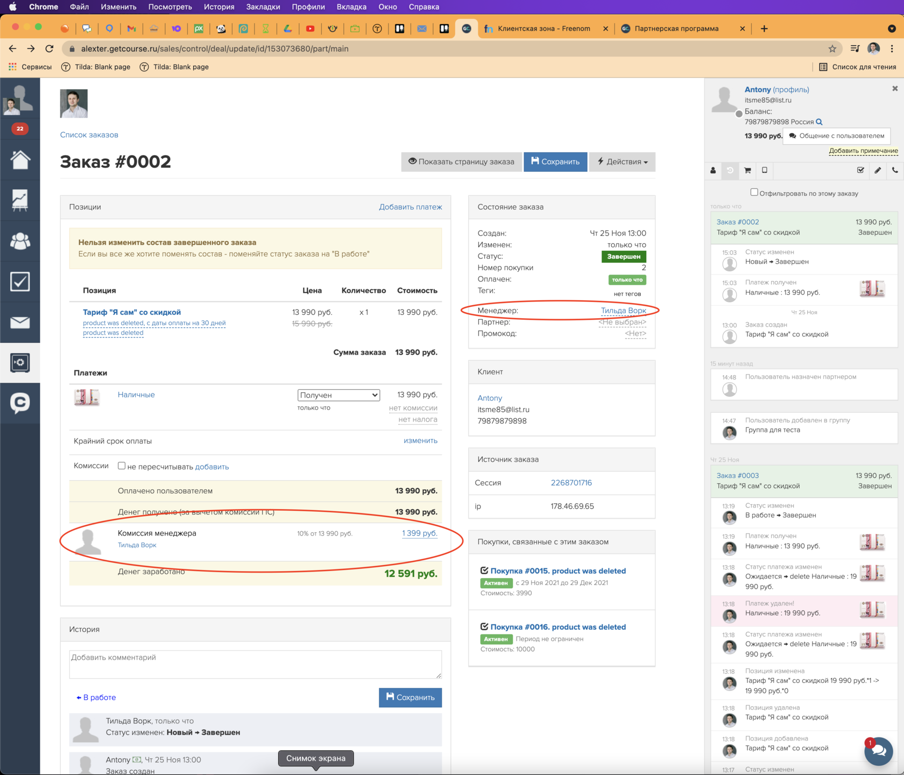Click the phone icon in user panel
Image resolution: width=904 pixels, height=775 pixels.
click(894, 171)
